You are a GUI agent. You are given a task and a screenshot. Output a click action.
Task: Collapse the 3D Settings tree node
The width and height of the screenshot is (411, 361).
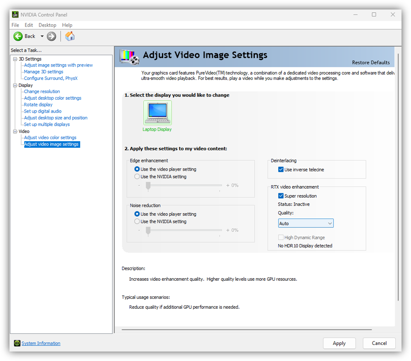(x=15, y=59)
